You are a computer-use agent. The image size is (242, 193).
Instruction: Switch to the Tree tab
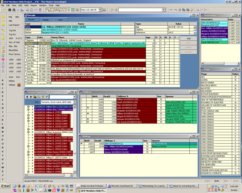60,20
